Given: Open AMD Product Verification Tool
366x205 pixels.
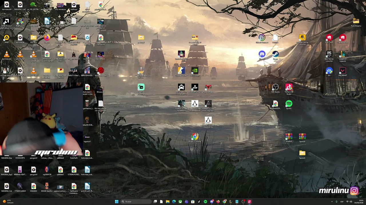Looking at the screenshot, I should (x=7, y=24).
